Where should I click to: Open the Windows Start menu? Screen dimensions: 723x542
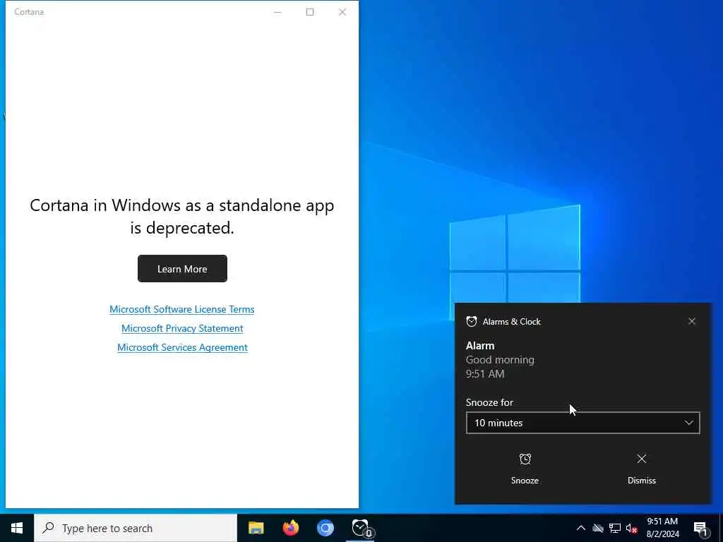(x=17, y=528)
